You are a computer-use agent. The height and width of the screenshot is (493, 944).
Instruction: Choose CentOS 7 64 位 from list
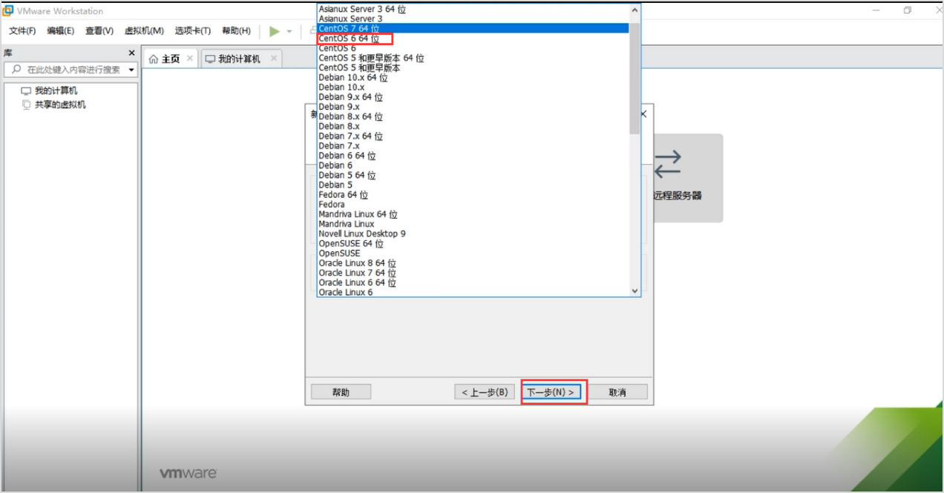coord(473,28)
